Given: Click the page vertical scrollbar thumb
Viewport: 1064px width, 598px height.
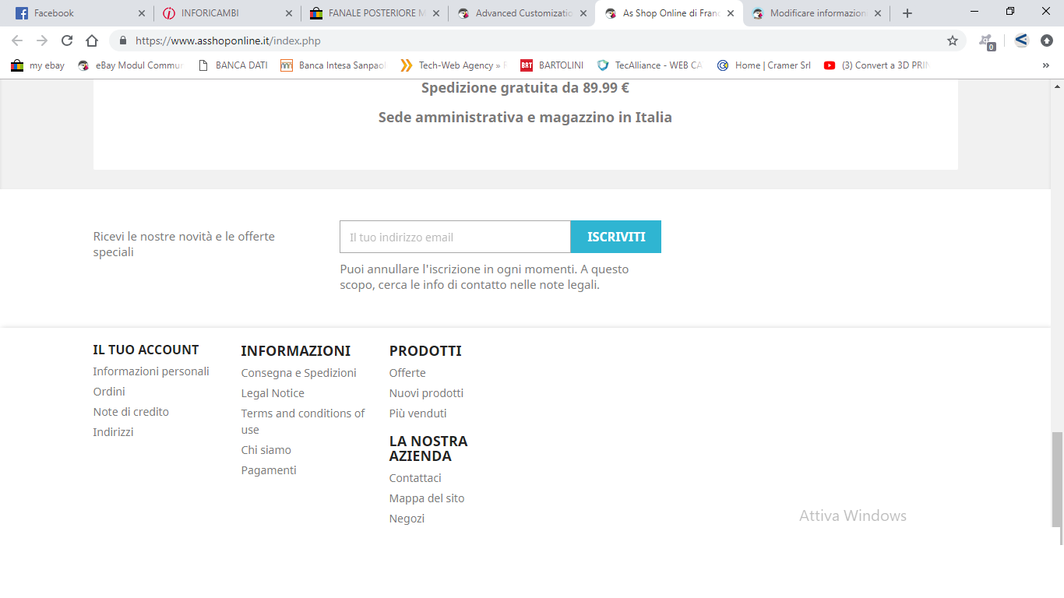Looking at the screenshot, I should click(x=1057, y=479).
